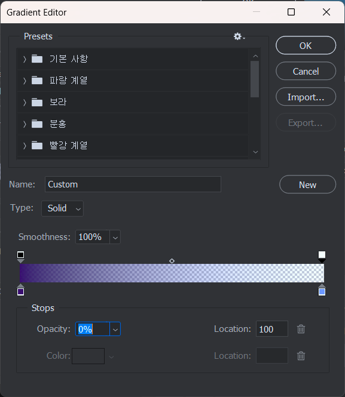
Task: Click the Import... button
Action: point(306,97)
